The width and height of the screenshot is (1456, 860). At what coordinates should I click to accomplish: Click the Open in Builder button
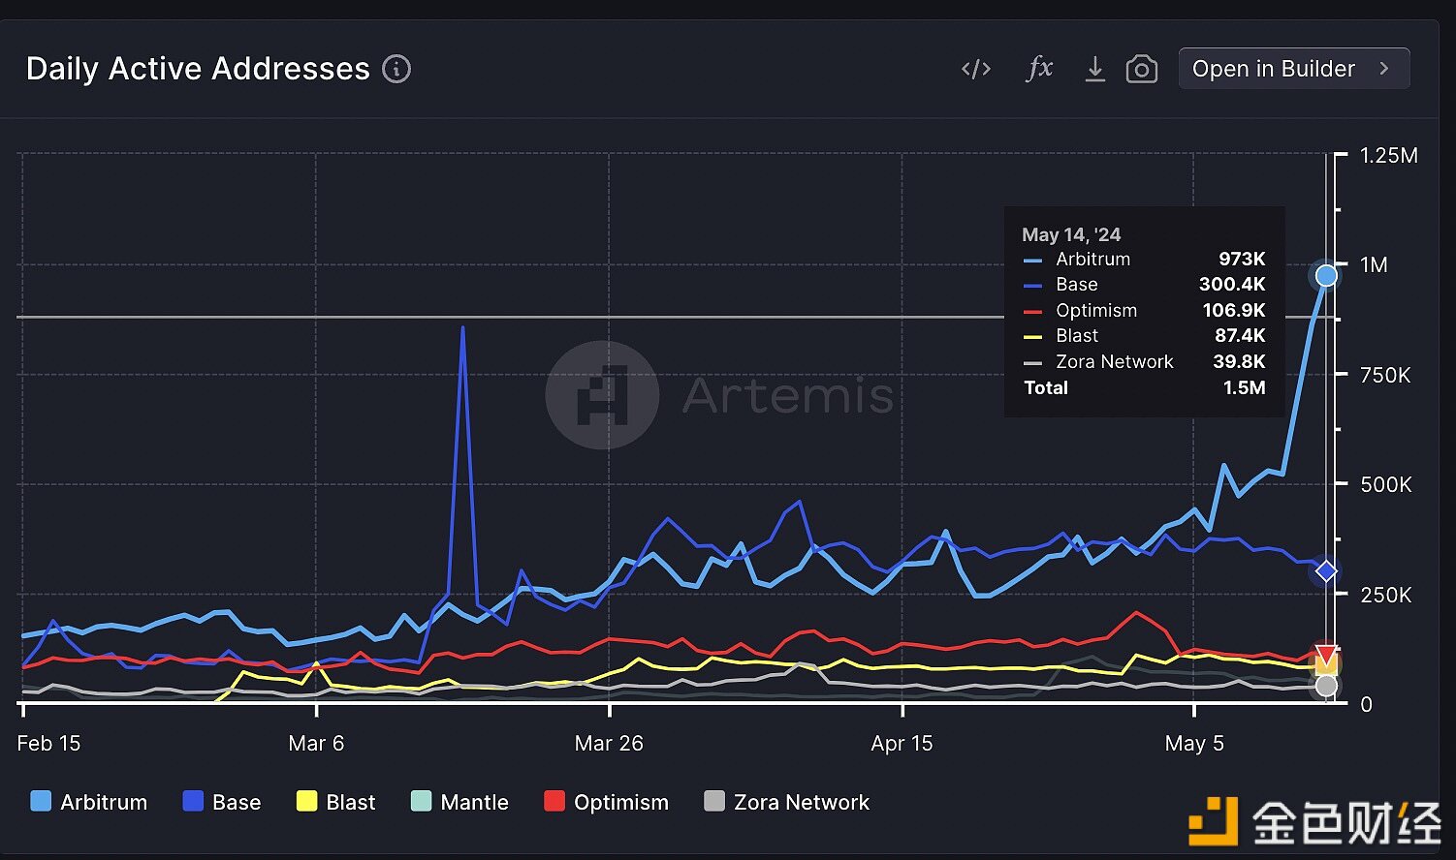(1294, 69)
